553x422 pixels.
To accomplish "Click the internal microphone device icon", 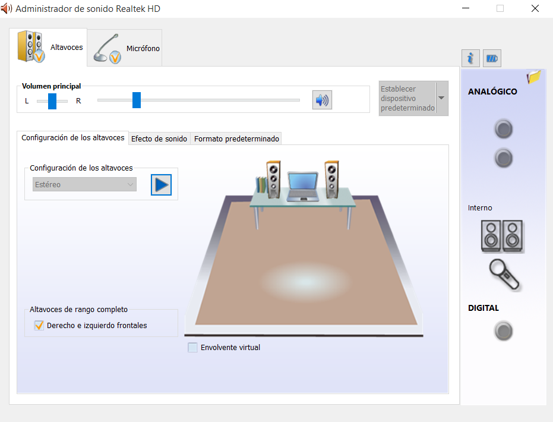I will [x=504, y=275].
